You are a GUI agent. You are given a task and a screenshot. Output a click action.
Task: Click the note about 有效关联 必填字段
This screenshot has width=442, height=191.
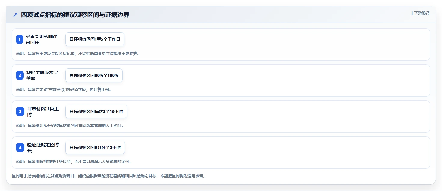click(x=64, y=90)
